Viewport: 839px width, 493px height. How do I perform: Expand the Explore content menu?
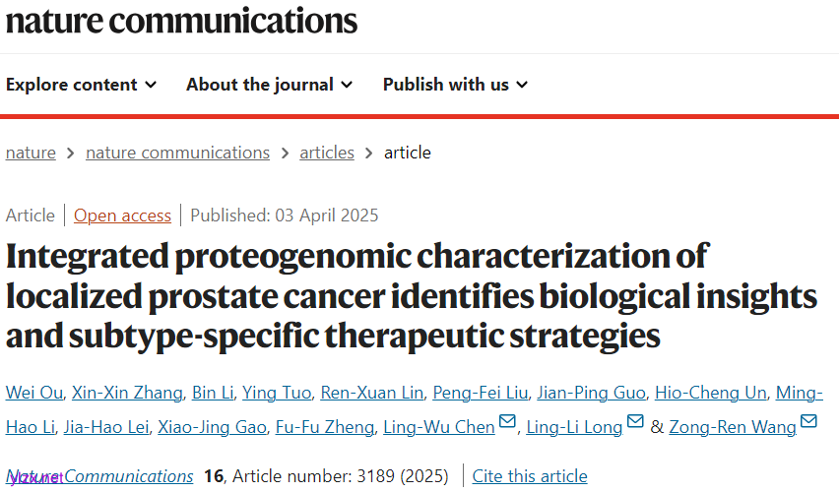tap(81, 85)
